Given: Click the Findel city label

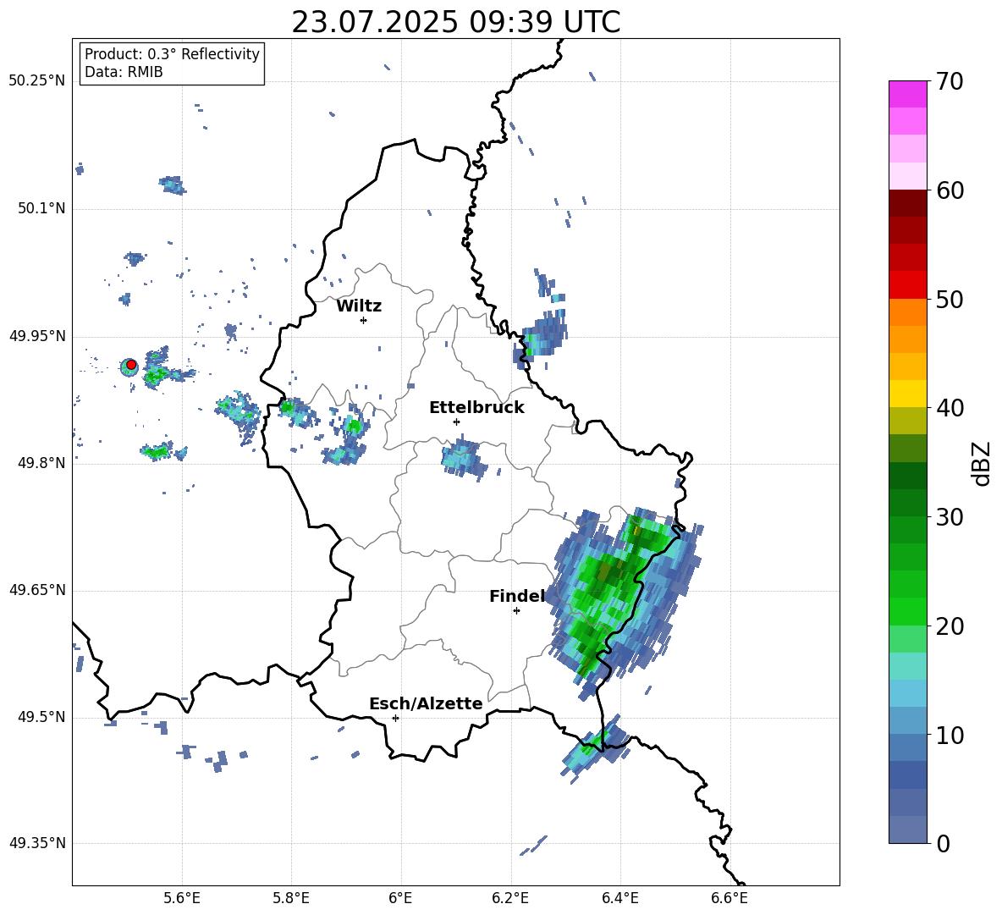Looking at the screenshot, I should [517, 596].
